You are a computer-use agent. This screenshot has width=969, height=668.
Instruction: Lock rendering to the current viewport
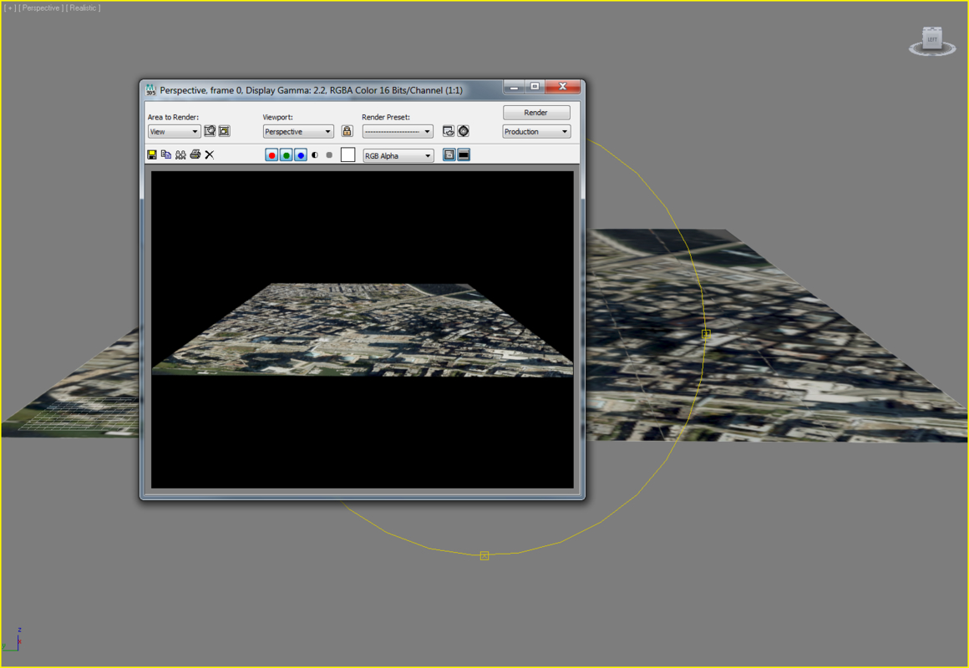pyautogui.click(x=348, y=131)
